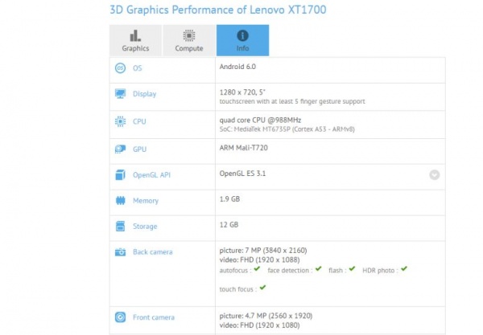Click the flash green checkmark
Image resolution: width=483 pixels, height=335 pixels.
pos(352,269)
